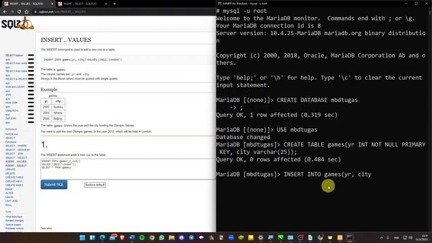The height and width of the screenshot is (243, 432).
Task: Open Microsoft Edge from taskbar
Action: point(102,238)
